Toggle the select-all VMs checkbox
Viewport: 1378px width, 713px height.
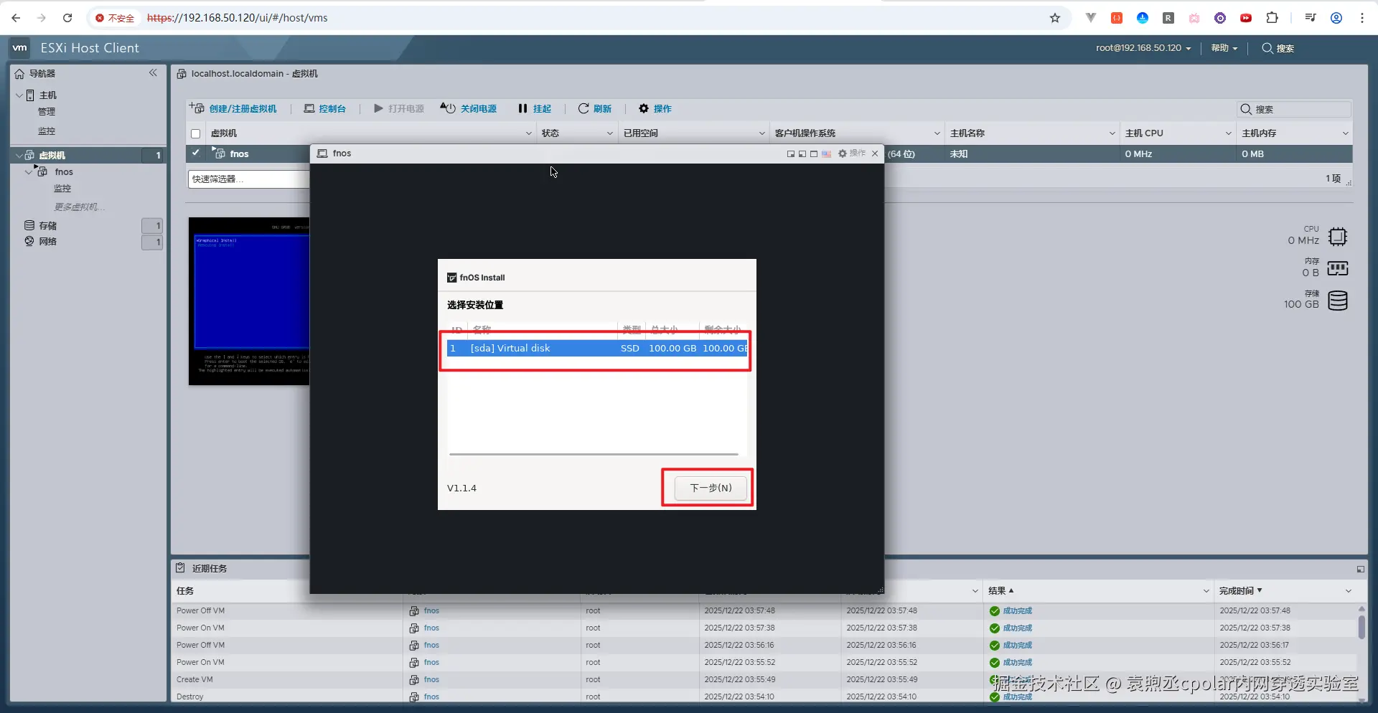(x=195, y=133)
